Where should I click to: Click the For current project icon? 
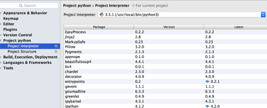pyautogui.click(x=133, y=6)
